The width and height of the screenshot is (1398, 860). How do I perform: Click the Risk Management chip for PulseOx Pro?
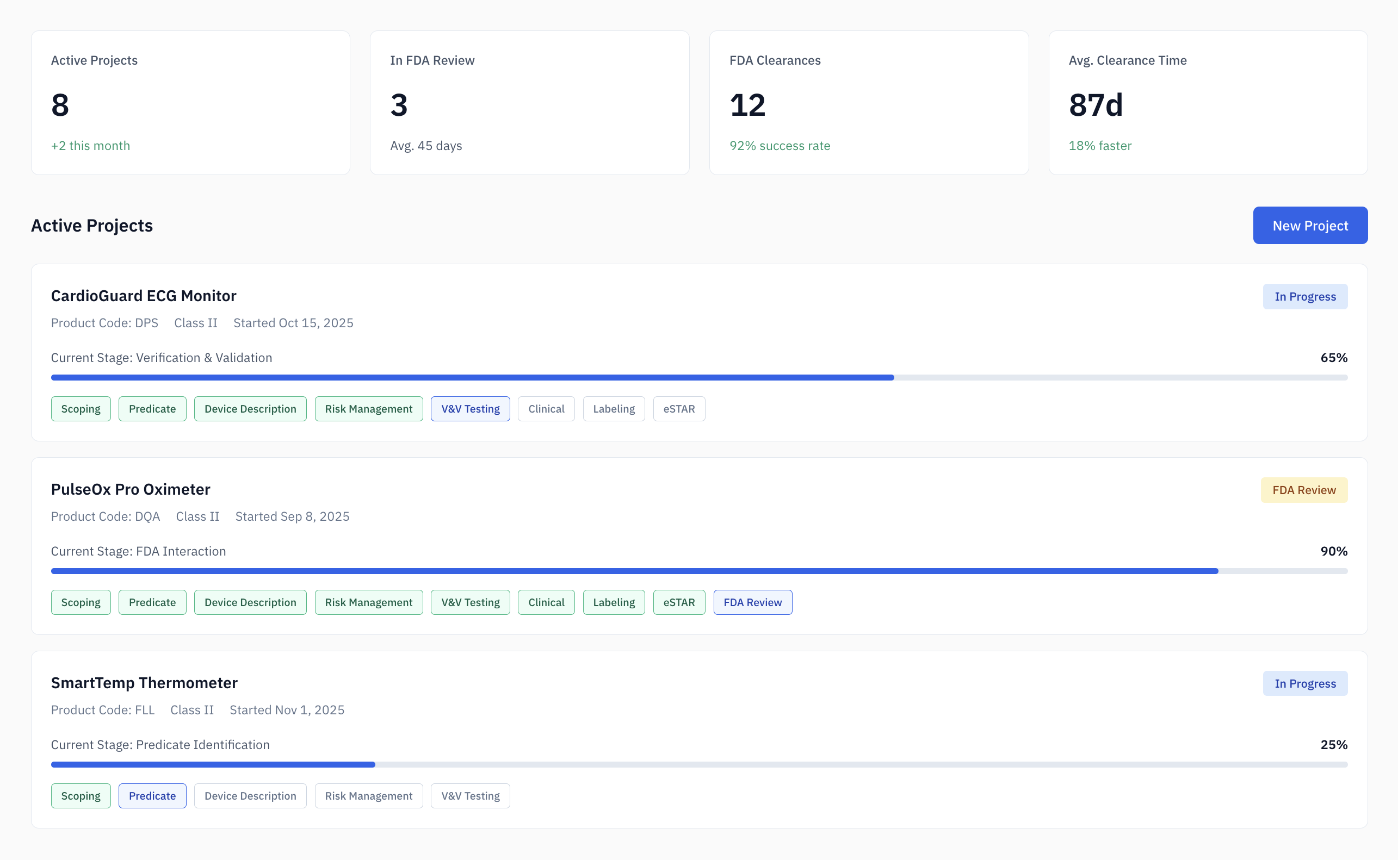369,602
